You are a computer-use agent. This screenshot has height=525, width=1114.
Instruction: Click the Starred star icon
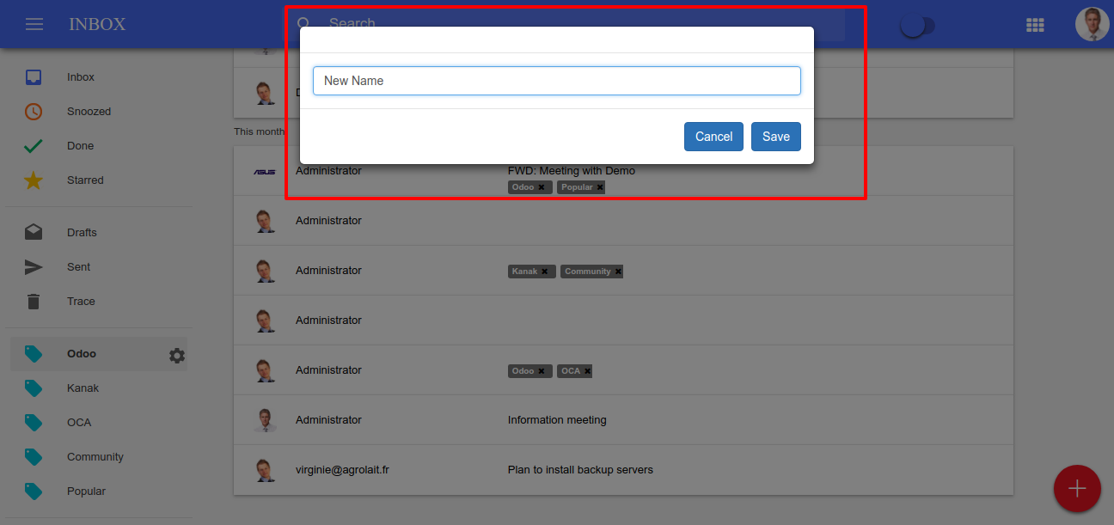pos(34,180)
